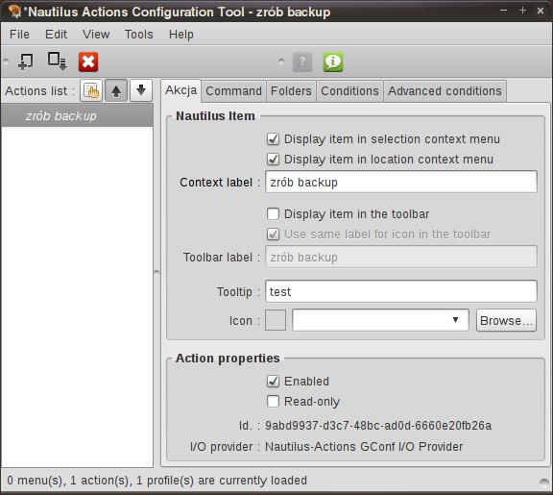The width and height of the screenshot is (553, 495).
Task: Open the Icon combo box dropdown
Action: pos(380,320)
